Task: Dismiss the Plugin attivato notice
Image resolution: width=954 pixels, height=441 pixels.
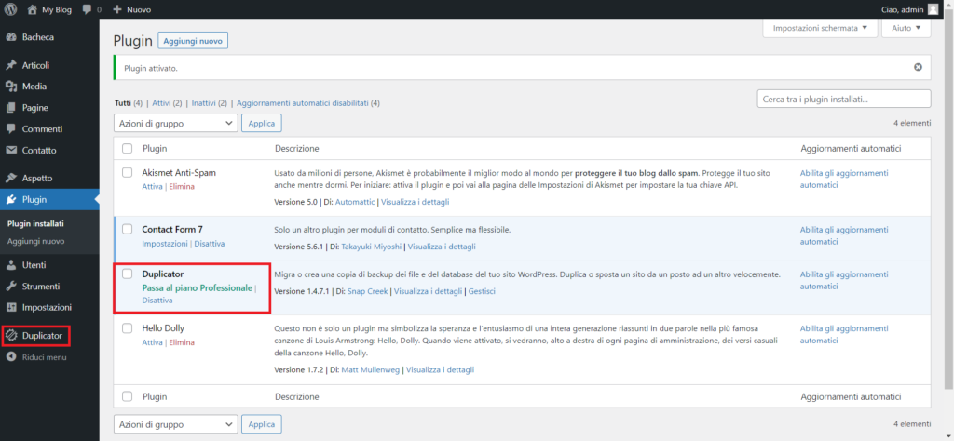Action: [x=918, y=67]
